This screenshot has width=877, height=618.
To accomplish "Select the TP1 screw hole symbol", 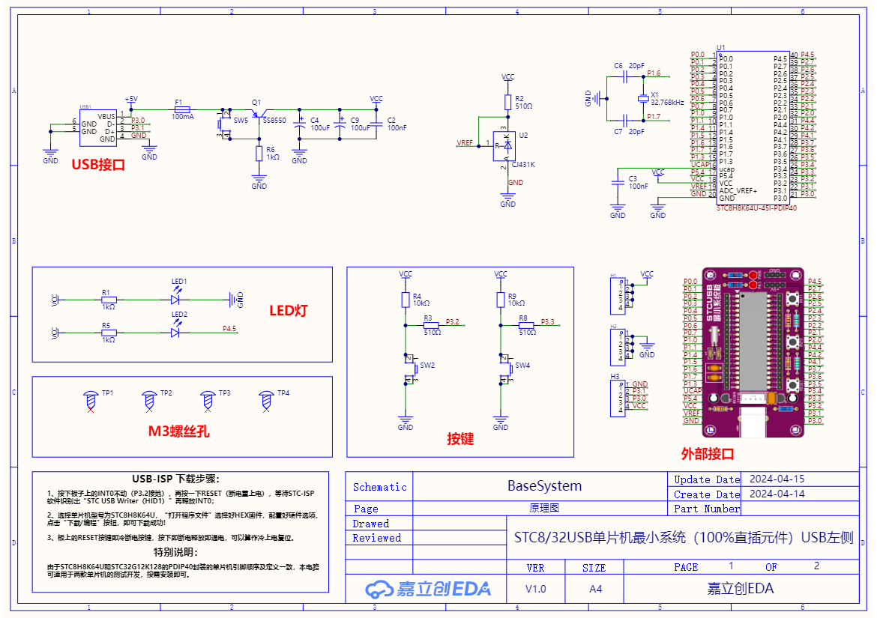I will (91, 401).
